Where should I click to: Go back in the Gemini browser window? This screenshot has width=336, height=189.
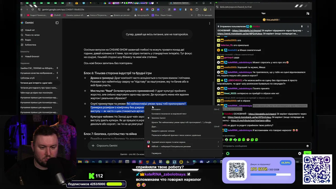coord(22,9)
